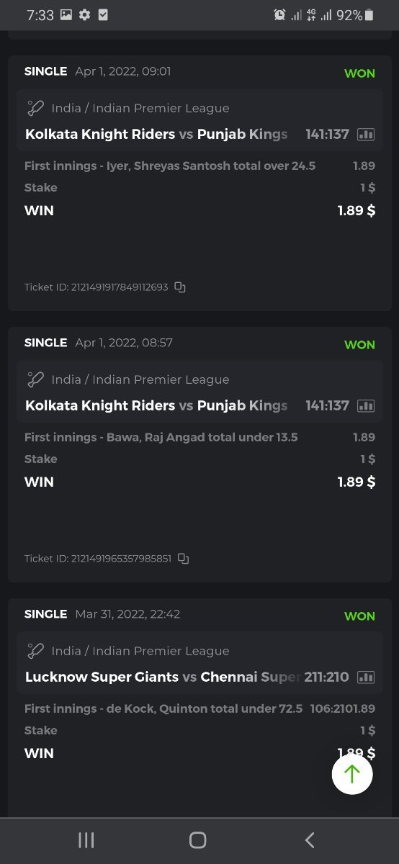Open Android recent apps button

(x=86, y=840)
